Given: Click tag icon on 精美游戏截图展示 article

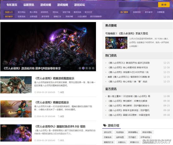Looking at the screenshot, I should pos(59,92).
